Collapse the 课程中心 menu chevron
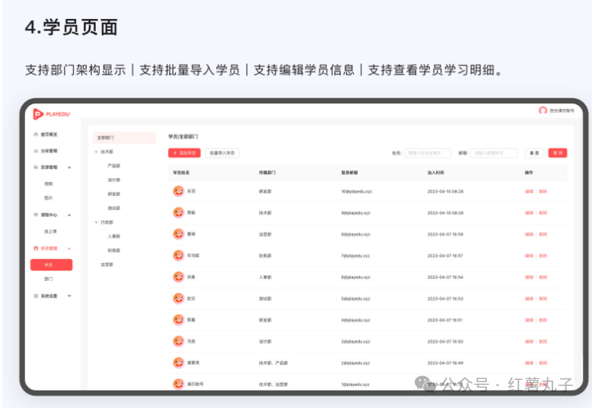 pos(69,215)
